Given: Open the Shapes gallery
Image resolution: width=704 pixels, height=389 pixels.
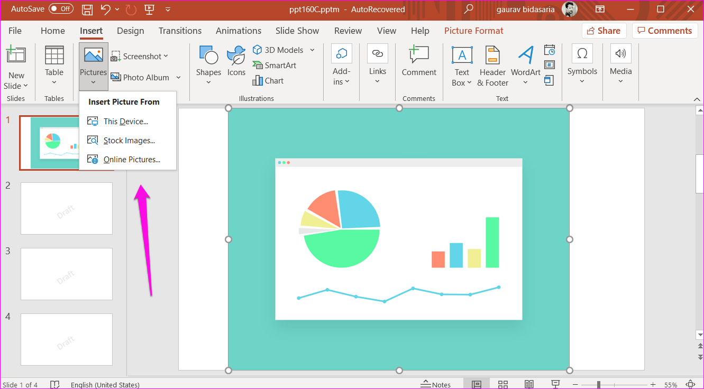Looking at the screenshot, I should click(208, 66).
